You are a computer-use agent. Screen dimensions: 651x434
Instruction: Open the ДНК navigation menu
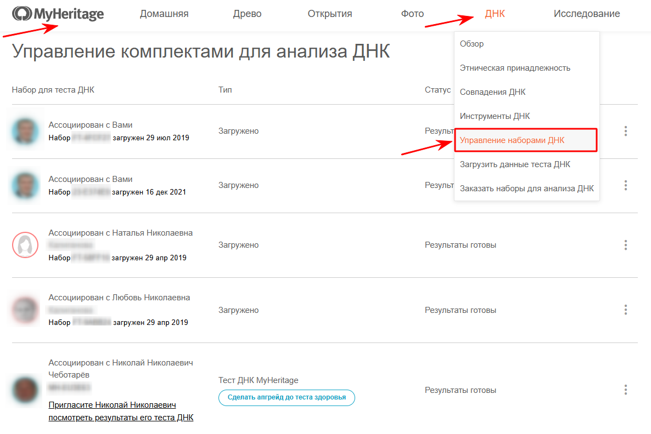(x=495, y=14)
